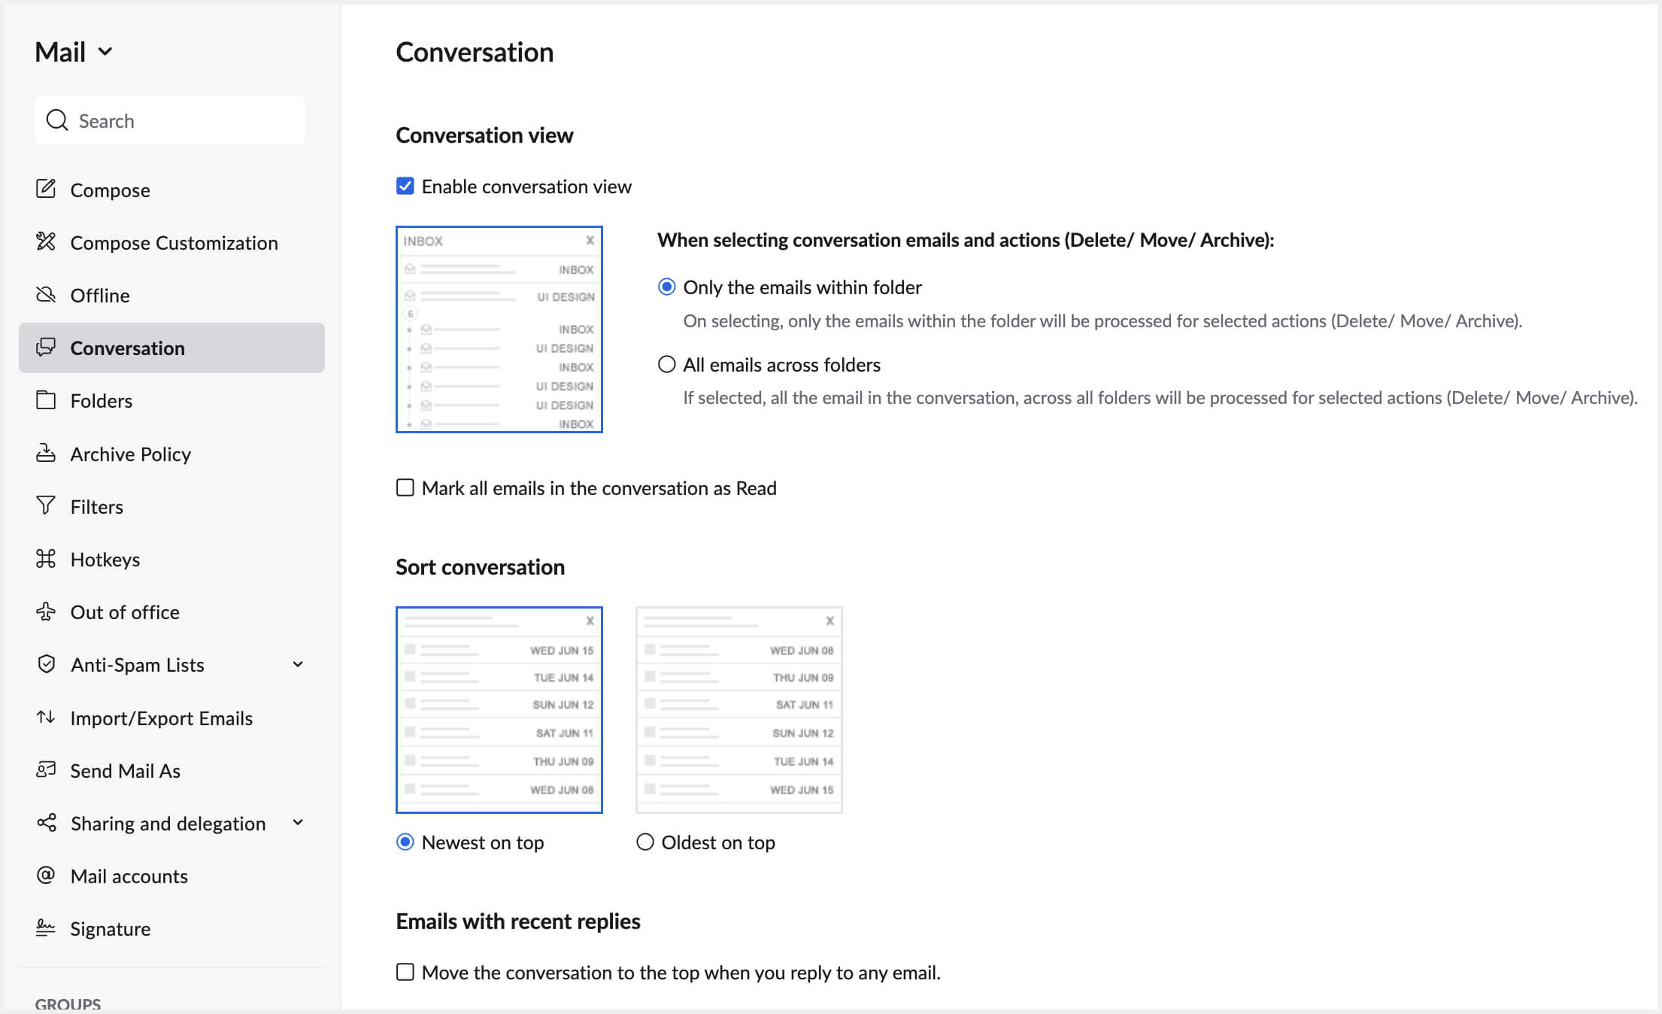Select the Out of office icon

tap(45, 610)
